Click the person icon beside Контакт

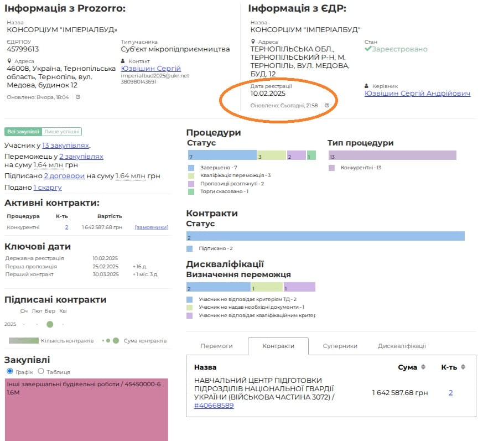click(x=123, y=61)
